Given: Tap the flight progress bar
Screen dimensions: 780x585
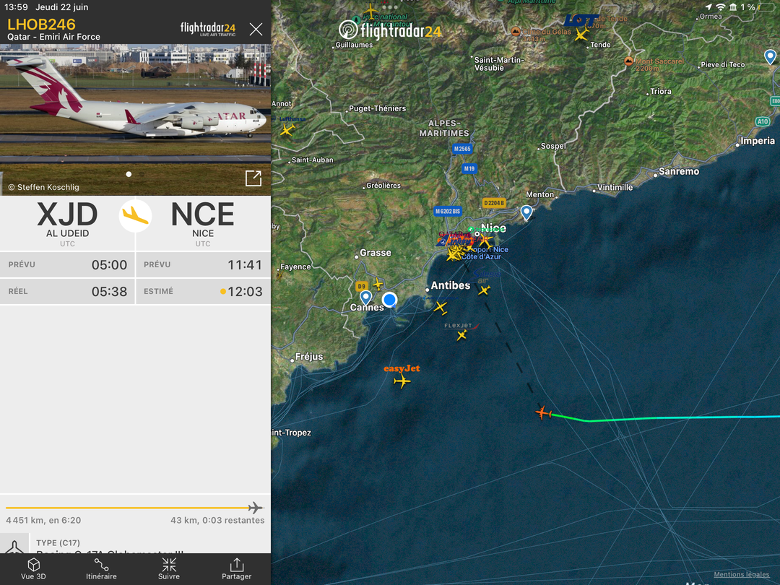Looking at the screenshot, I should [x=134, y=508].
